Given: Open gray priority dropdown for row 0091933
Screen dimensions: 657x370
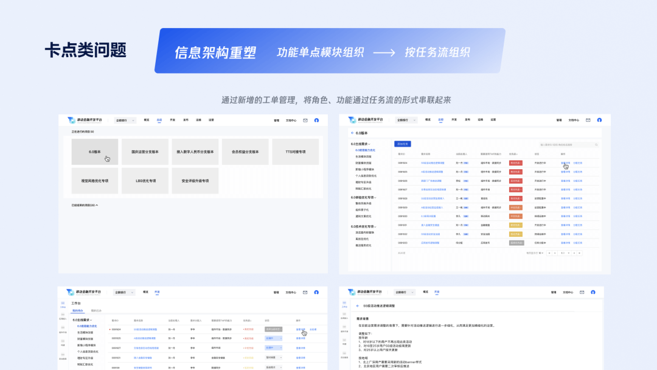Looking at the screenshot, I should click(x=516, y=243).
